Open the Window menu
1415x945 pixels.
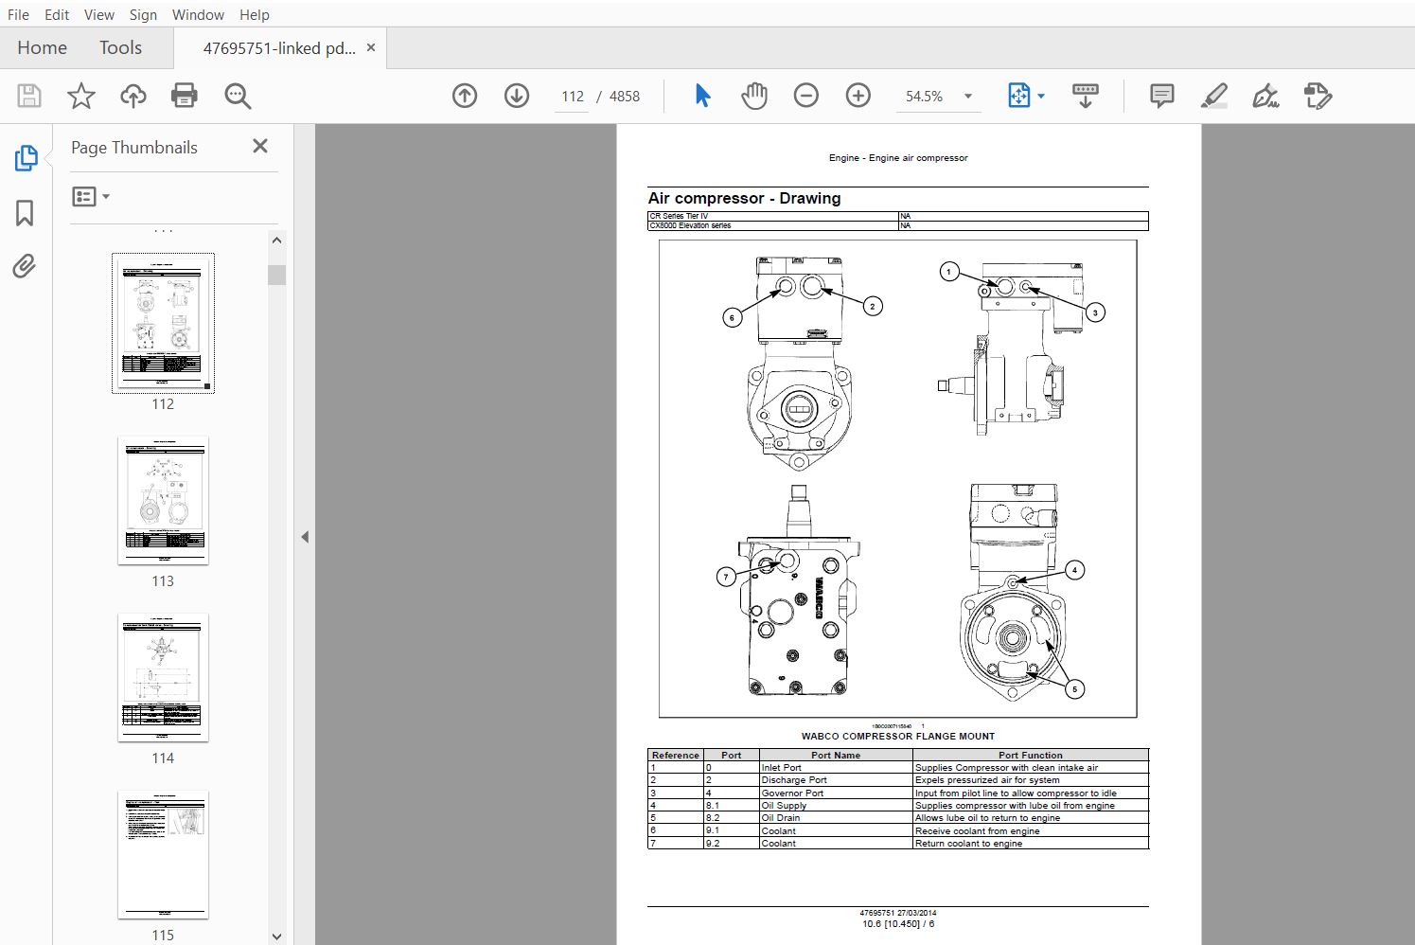[198, 14]
